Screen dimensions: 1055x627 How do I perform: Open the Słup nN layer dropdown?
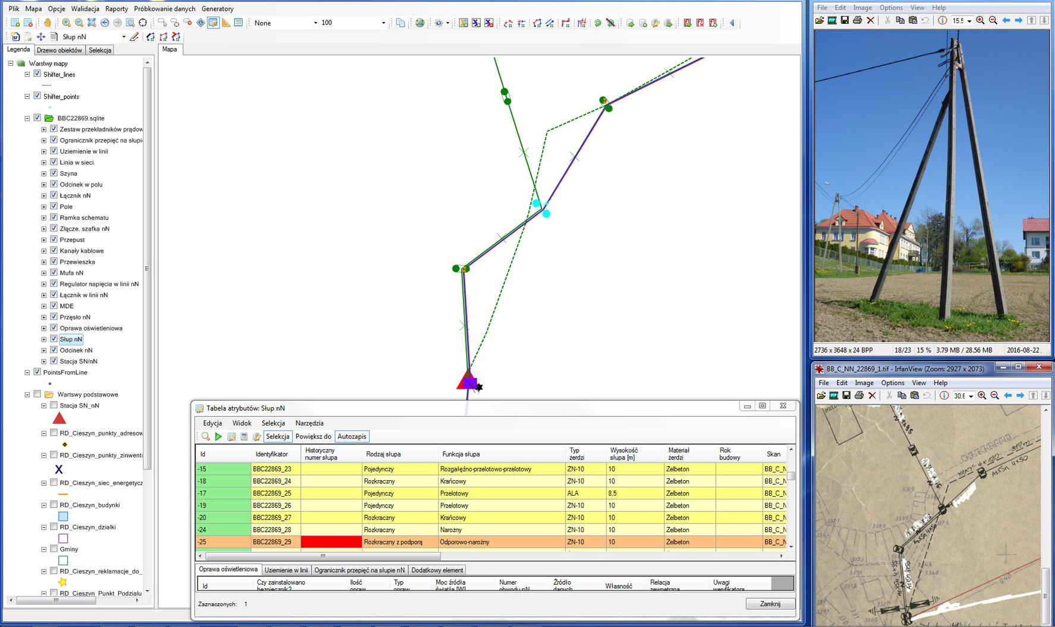tap(124, 37)
